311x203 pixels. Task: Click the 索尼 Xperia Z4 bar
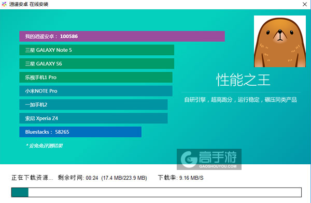coord(93,118)
